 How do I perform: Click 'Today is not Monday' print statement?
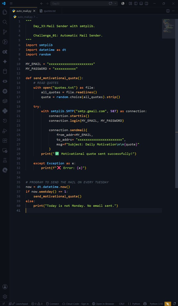tap(76, 206)
